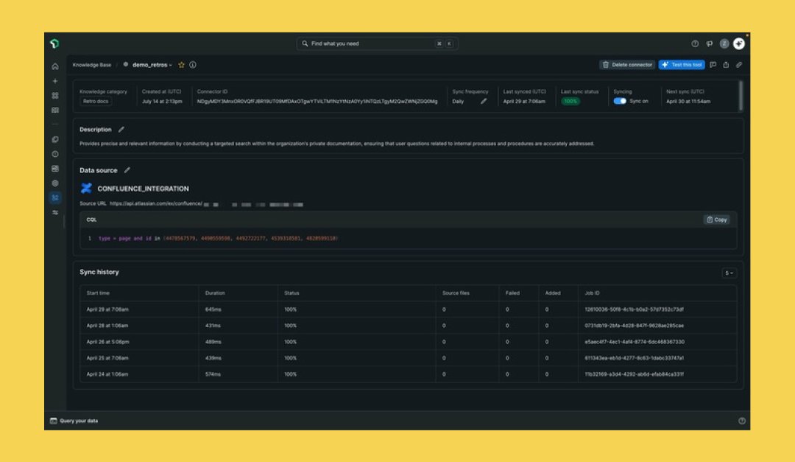Open the book-shaped sidebar icon

54,111
